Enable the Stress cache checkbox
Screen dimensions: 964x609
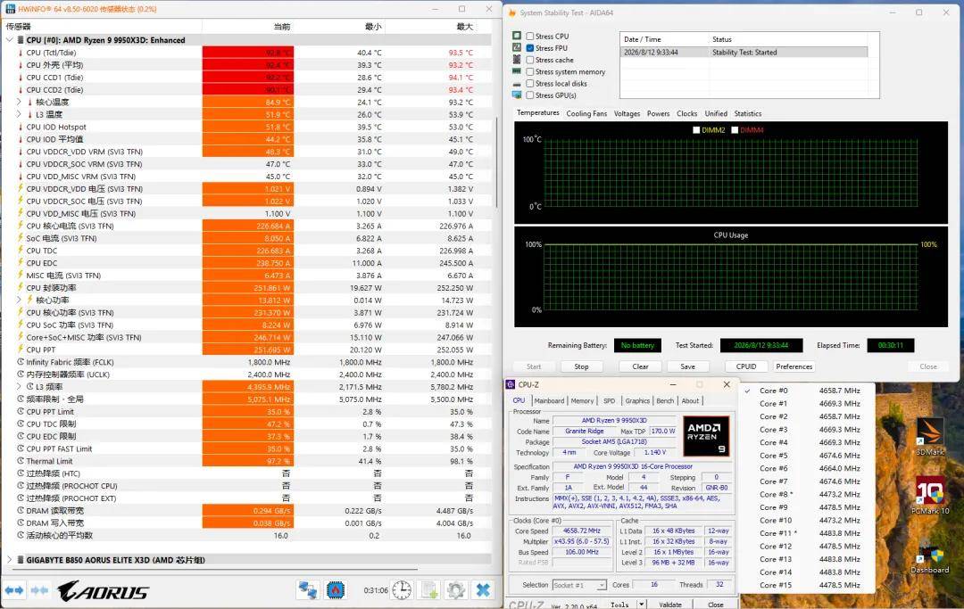point(530,60)
